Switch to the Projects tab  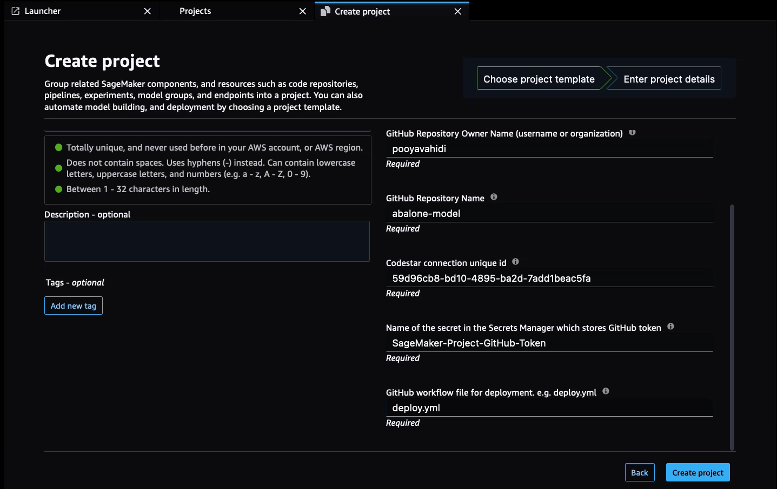[x=237, y=11]
